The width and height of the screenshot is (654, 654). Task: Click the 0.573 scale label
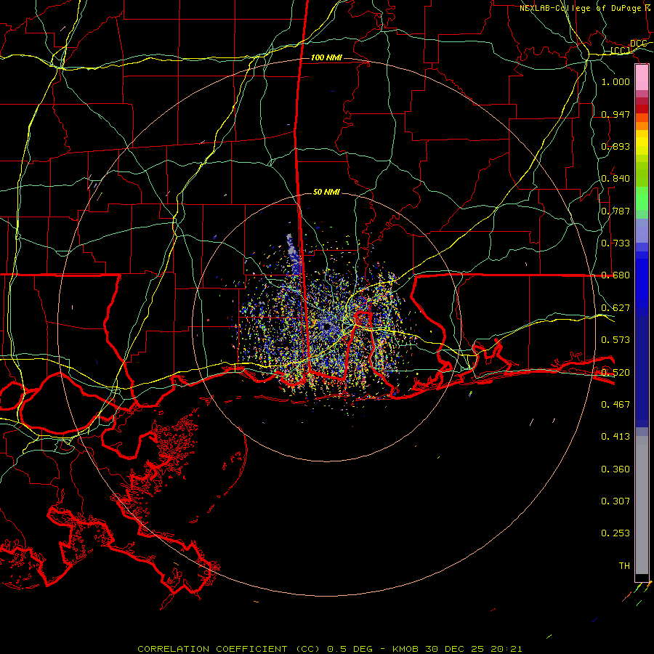click(x=615, y=340)
